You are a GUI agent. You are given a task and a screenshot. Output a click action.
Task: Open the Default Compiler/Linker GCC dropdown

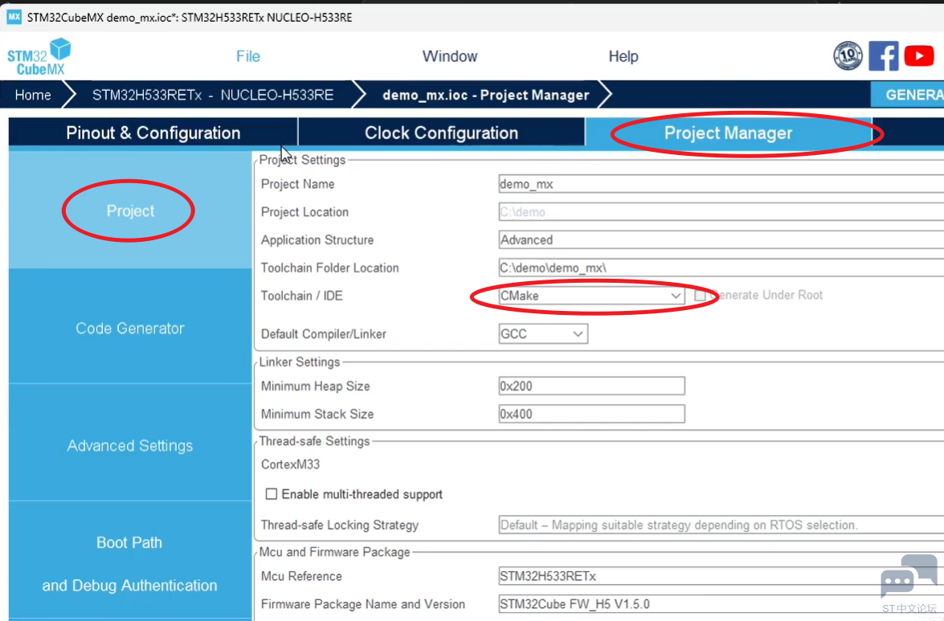pyautogui.click(x=543, y=334)
